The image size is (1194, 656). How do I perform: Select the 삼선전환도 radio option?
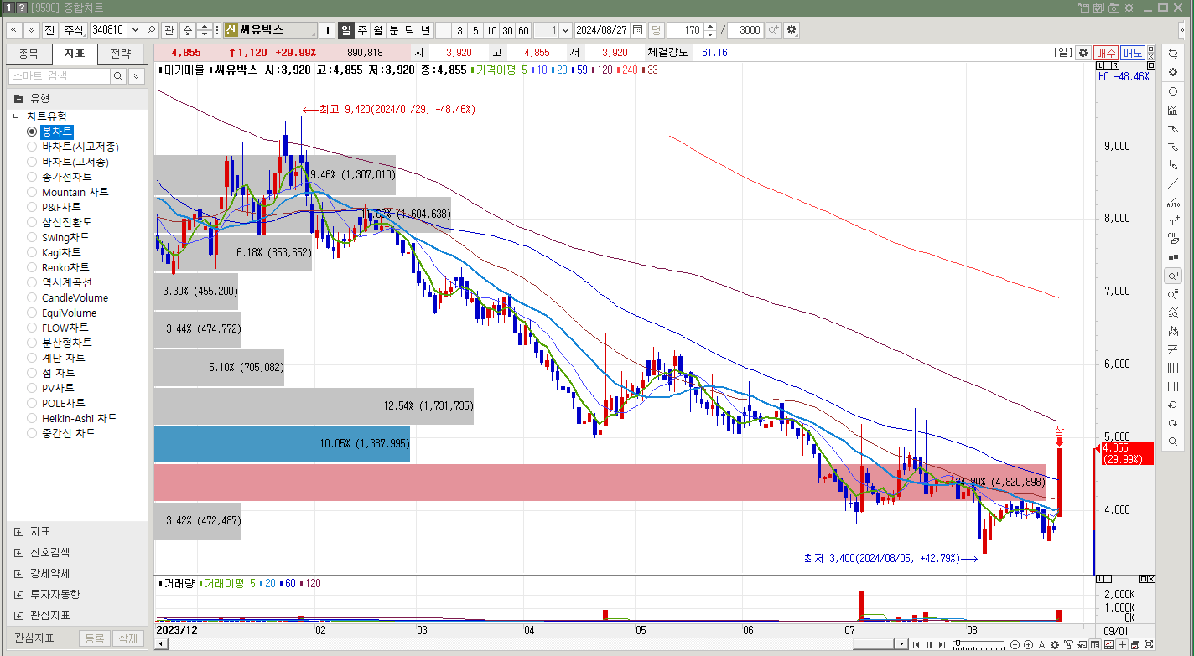click(32, 222)
